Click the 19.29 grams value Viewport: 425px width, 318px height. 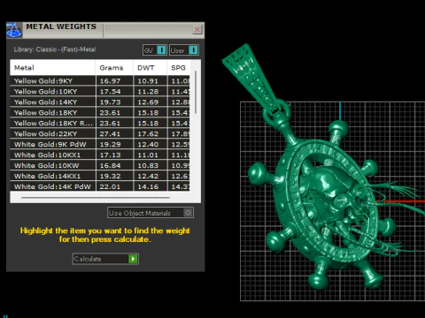110,145
